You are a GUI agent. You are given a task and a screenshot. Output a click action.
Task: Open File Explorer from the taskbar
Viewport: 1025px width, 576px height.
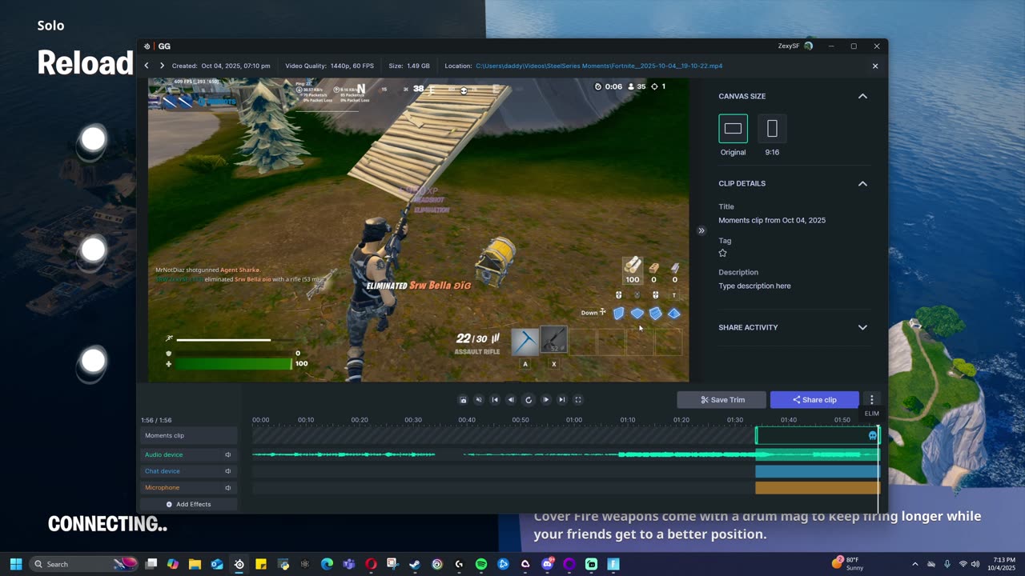coord(195,564)
